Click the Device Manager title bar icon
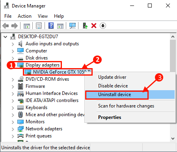 point(7,6)
